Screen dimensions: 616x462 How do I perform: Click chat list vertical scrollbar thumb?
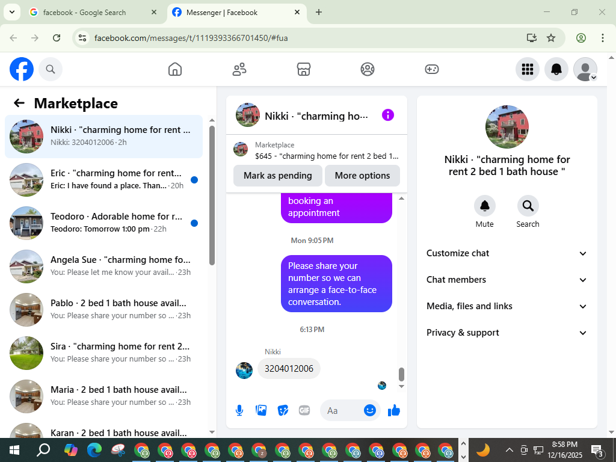[212, 196]
